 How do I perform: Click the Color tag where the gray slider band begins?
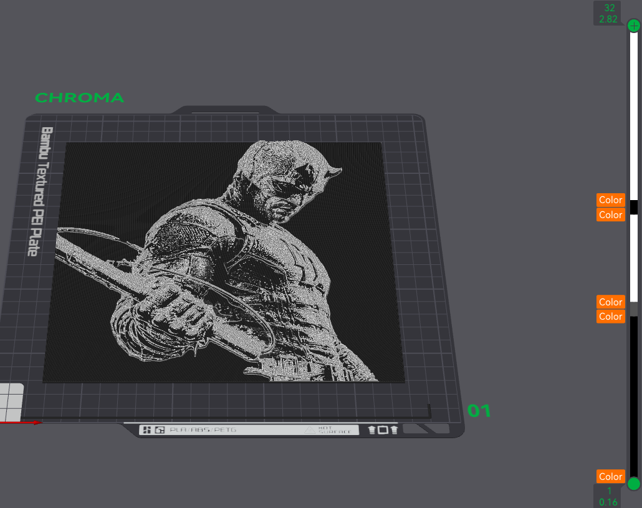[610, 302]
